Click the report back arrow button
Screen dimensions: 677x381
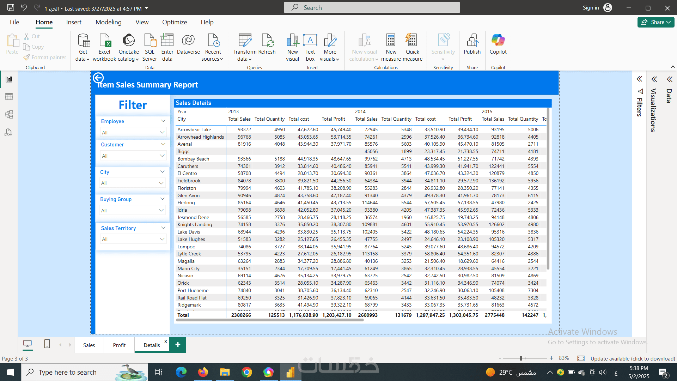(x=98, y=78)
